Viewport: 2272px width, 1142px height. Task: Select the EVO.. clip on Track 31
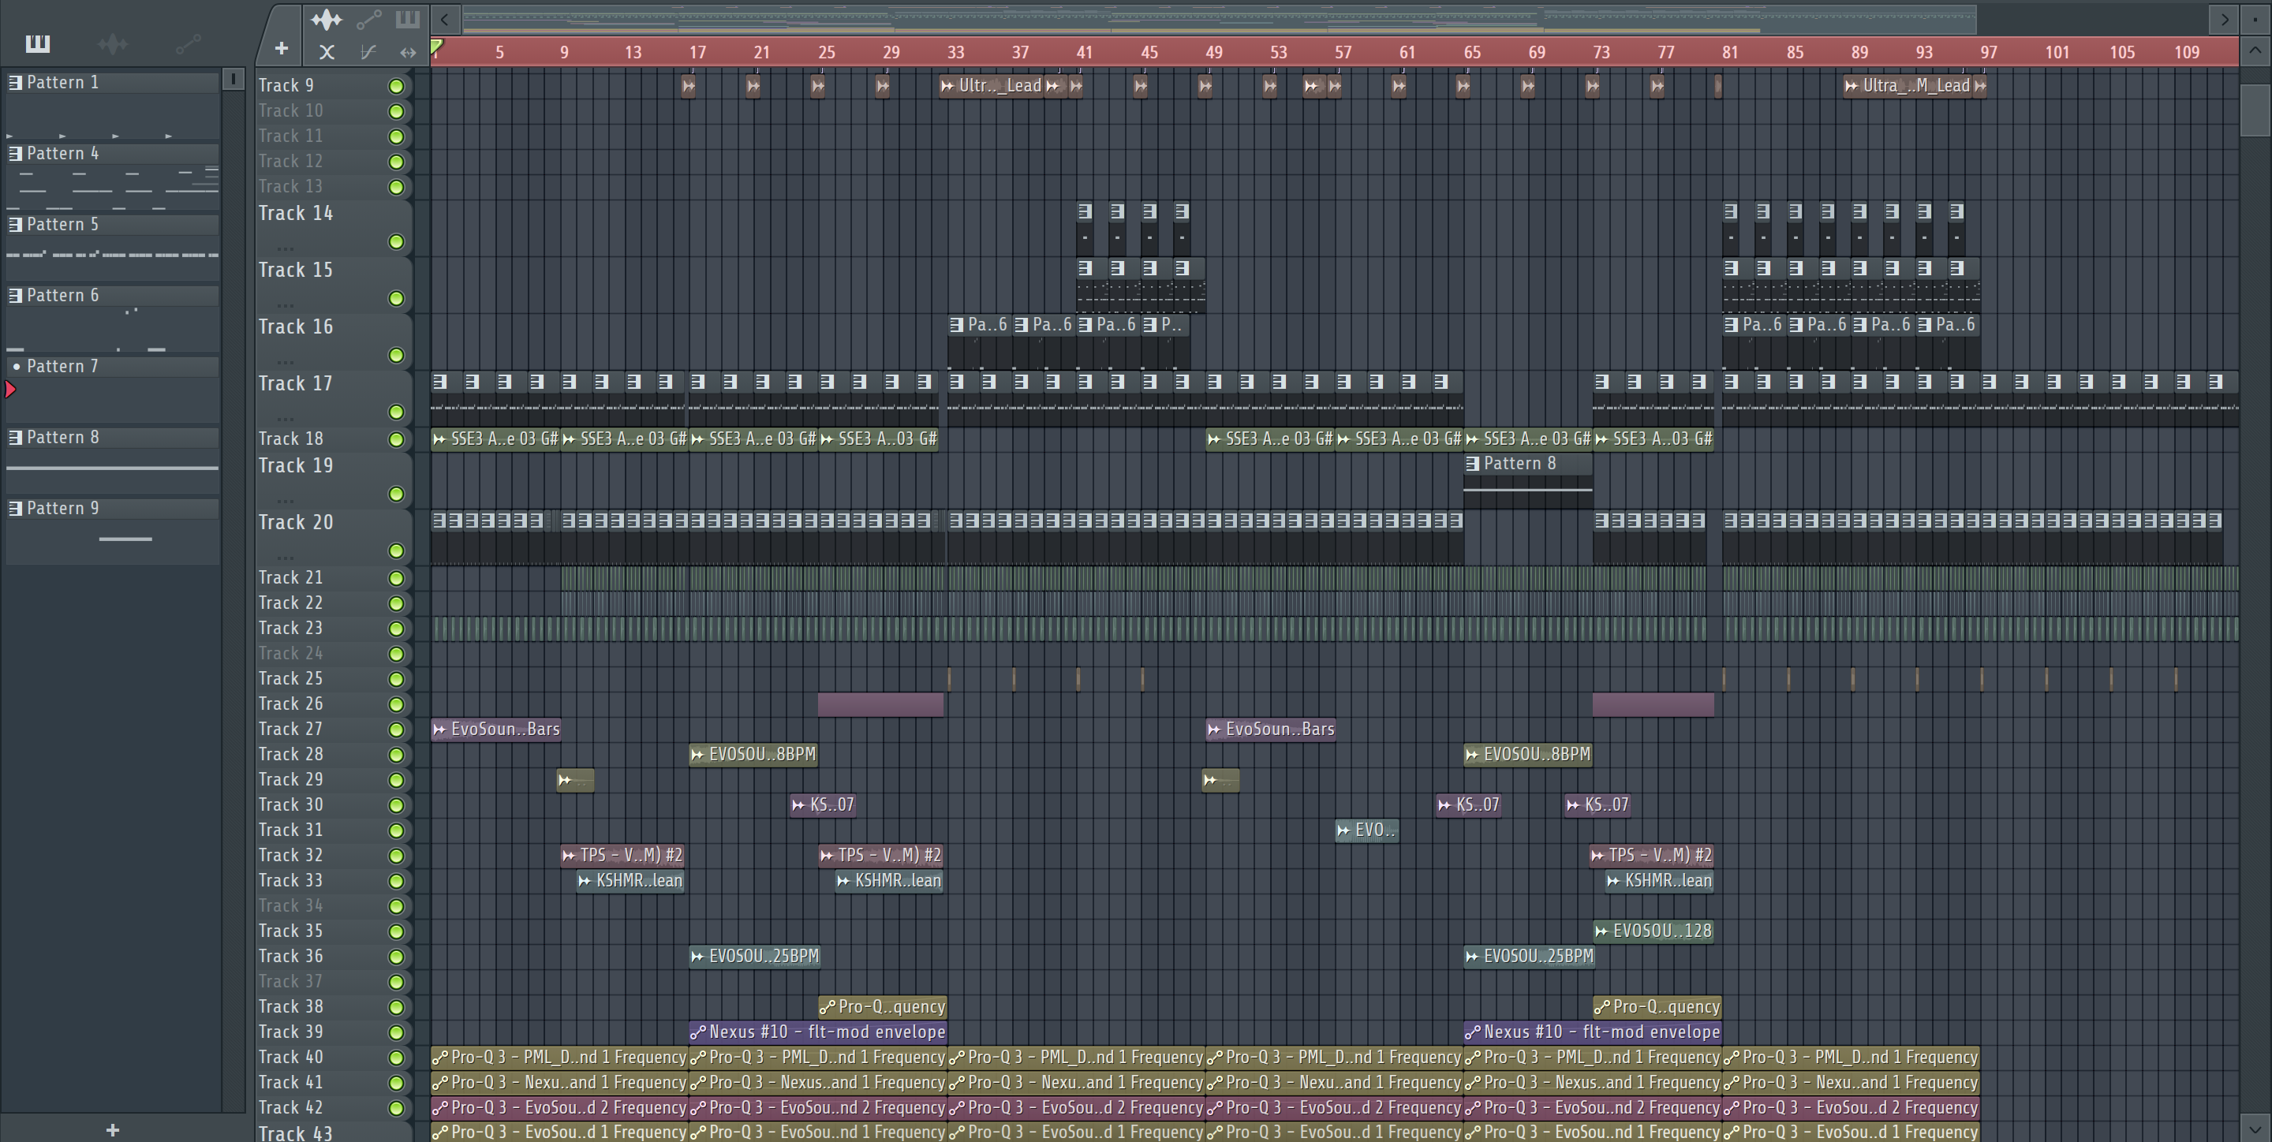1367,830
